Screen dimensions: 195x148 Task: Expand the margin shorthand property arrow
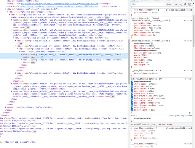(143, 107)
